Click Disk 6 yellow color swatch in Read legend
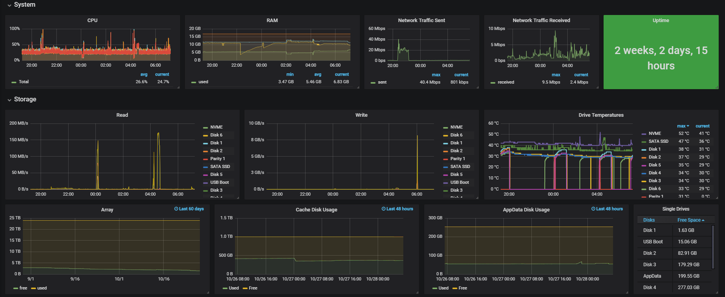This screenshot has height=297, width=725. 205,135
